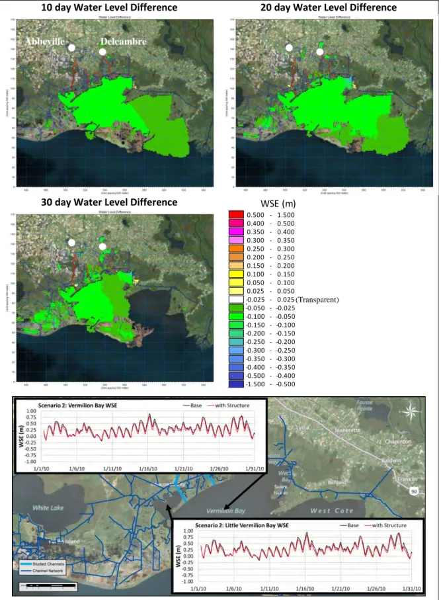Select the -0.250 - -0.200 teal swatch
The image size is (441, 600).
[237, 342]
